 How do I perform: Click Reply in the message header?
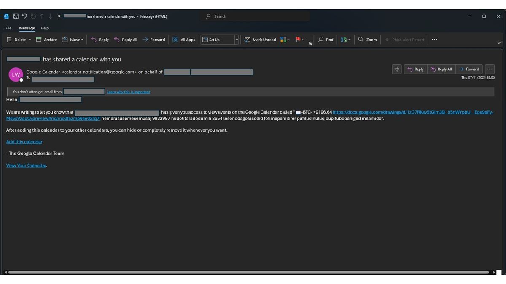click(x=415, y=69)
